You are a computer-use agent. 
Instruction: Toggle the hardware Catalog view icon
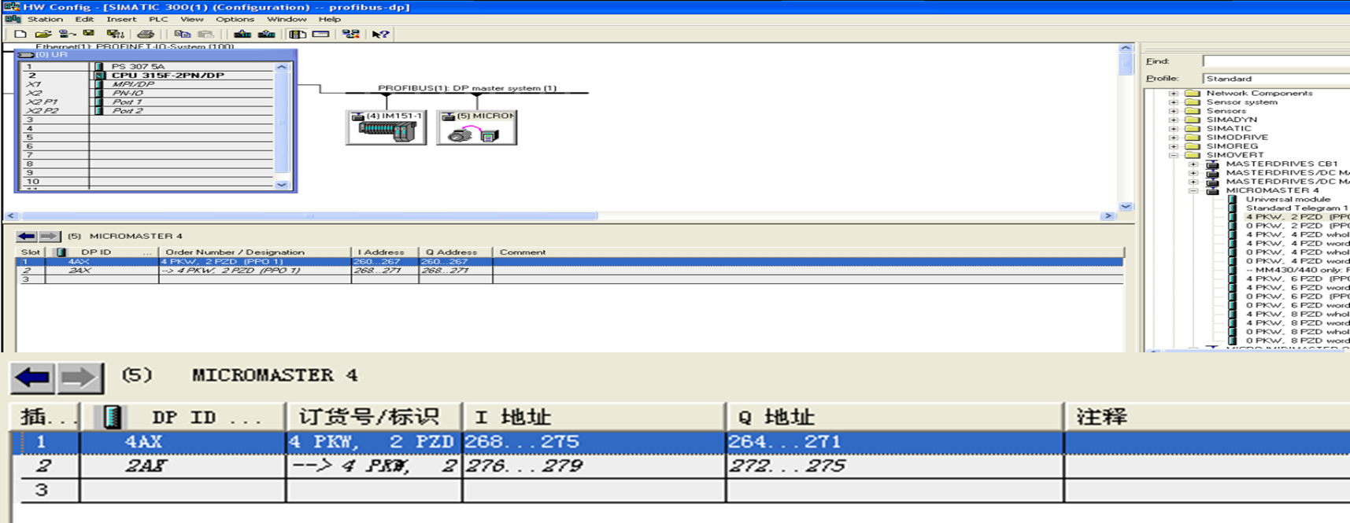(x=297, y=34)
